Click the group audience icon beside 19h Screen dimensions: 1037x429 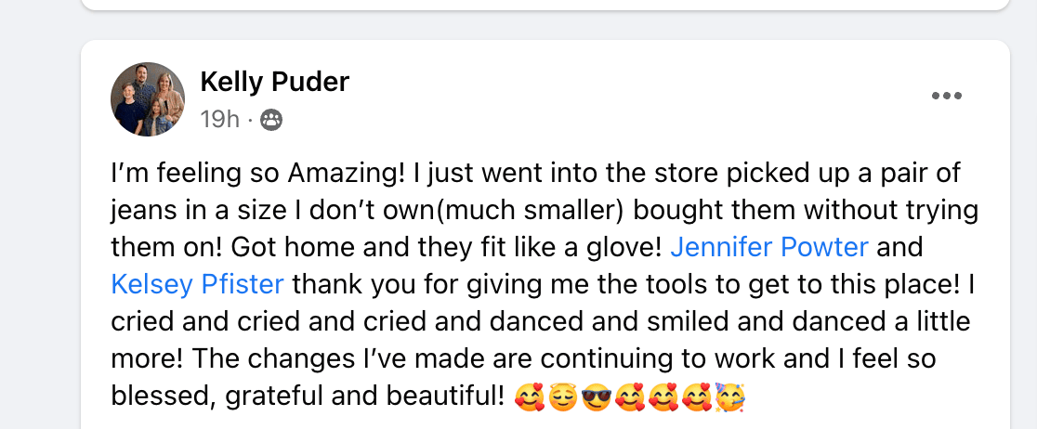[x=271, y=120]
